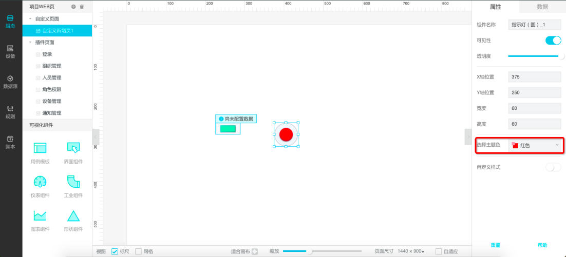Collapse the 插件页面 tree node

[x=30, y=42]
